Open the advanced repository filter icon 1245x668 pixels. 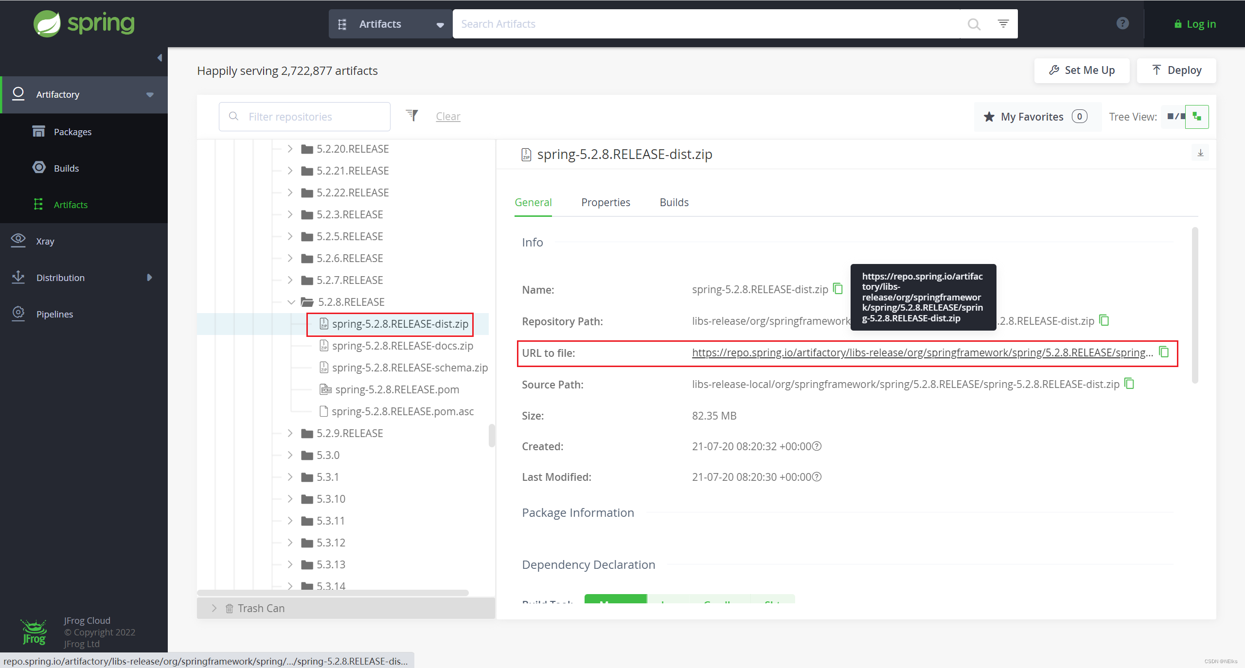pyautogui.click(x=411, y=116)
